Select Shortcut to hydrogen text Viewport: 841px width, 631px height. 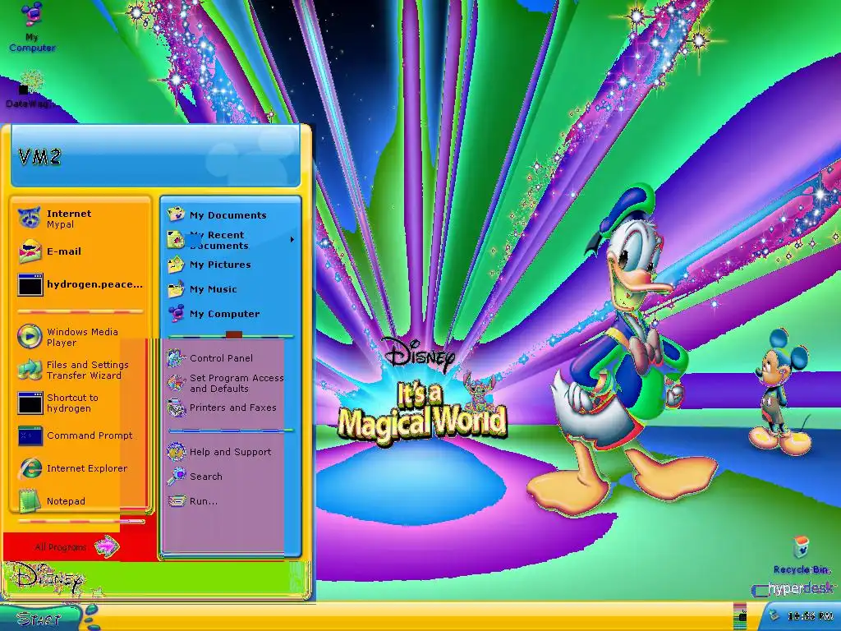click(x=72, y=403)
